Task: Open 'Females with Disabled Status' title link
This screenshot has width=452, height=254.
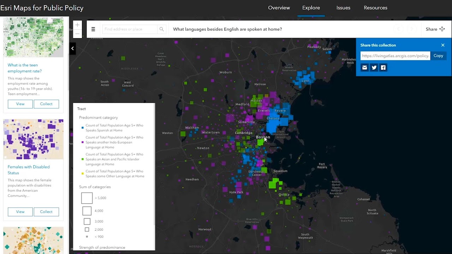Action: pyautogui.click(x=29, y=170)
